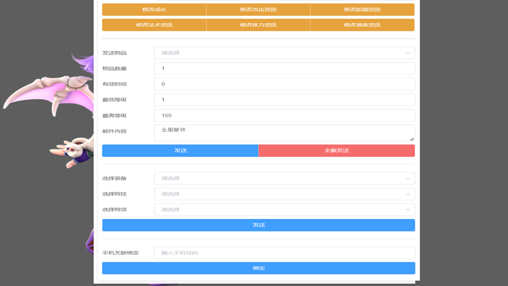
Task: Open the 选择装备 dropdown
Action: coord(285,178)
